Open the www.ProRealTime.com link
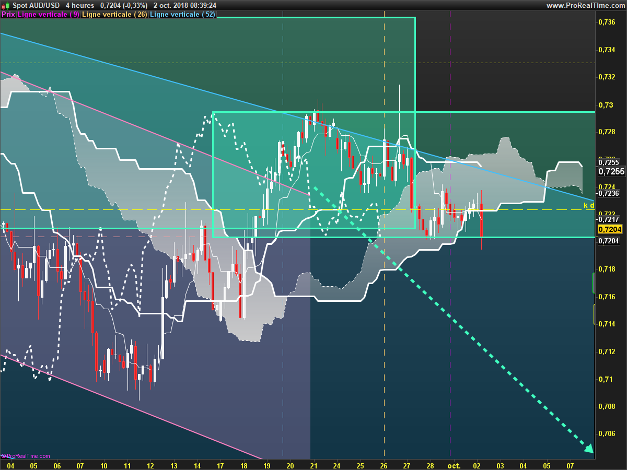627x470 pixels. pos(585,5)
